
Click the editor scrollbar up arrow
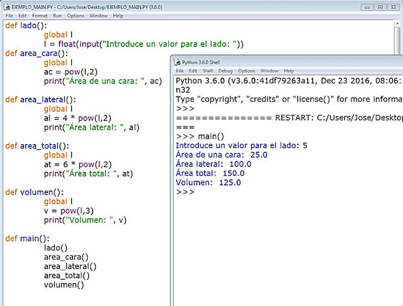(x=397, y=23)
